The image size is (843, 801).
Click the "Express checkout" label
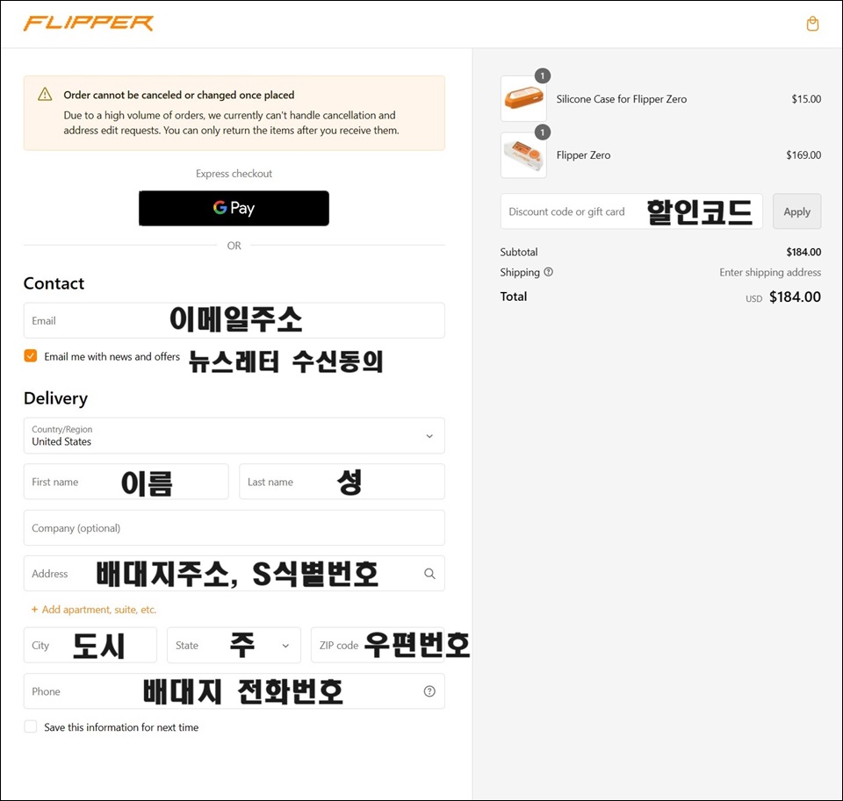(234, 174)
